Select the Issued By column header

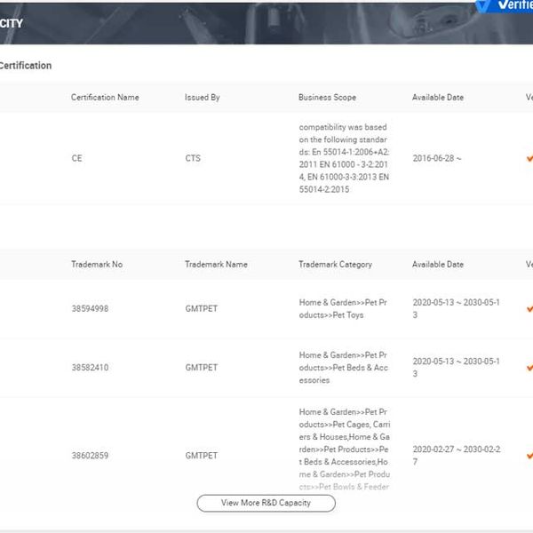(x=203, y=97)
